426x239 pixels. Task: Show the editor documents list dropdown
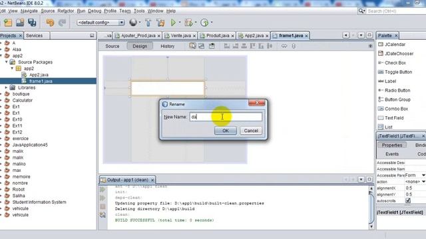pyautogui.click(x=361, y=35)
